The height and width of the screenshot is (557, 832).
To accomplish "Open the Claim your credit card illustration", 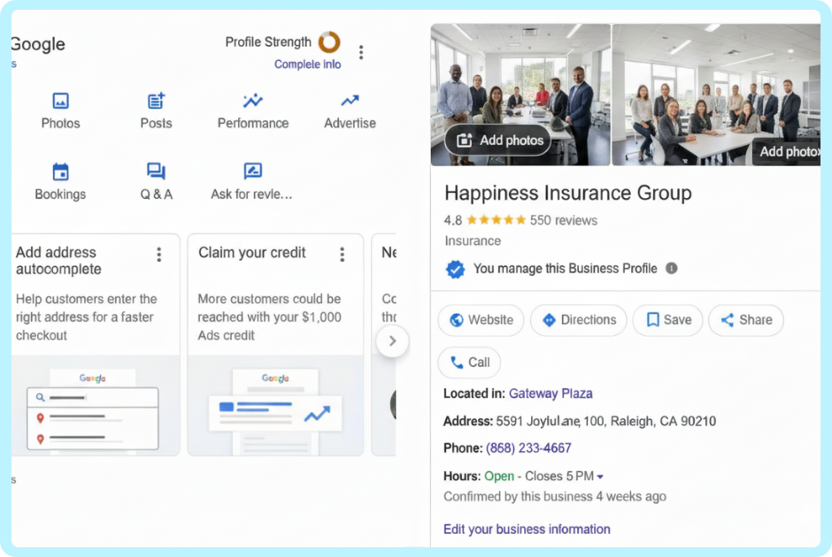I will tap(275, 406).
